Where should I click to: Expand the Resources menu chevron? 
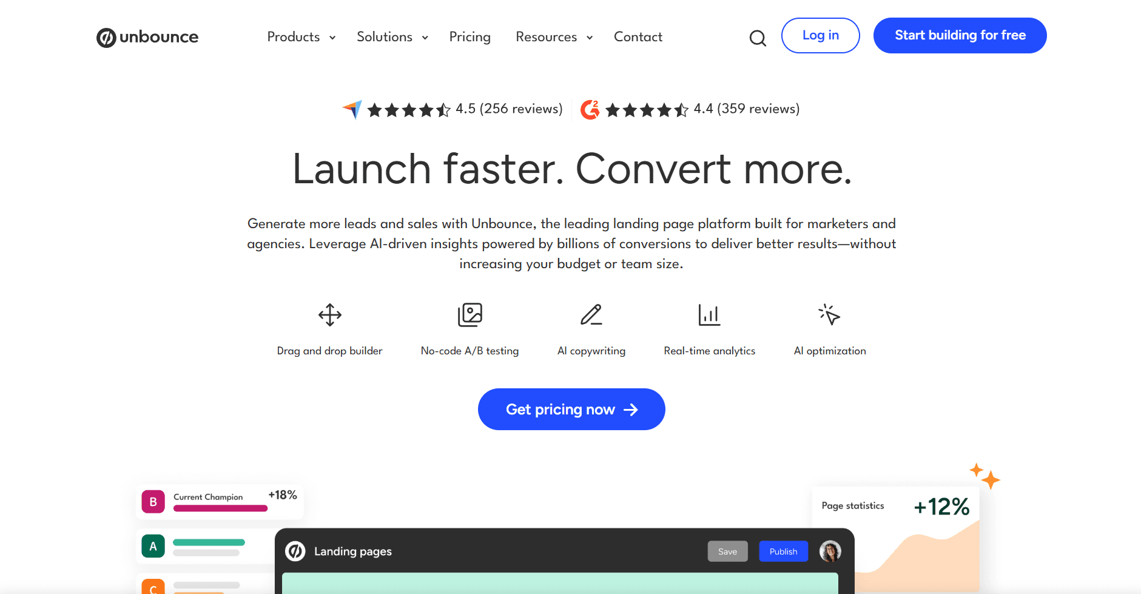[590, 38]
